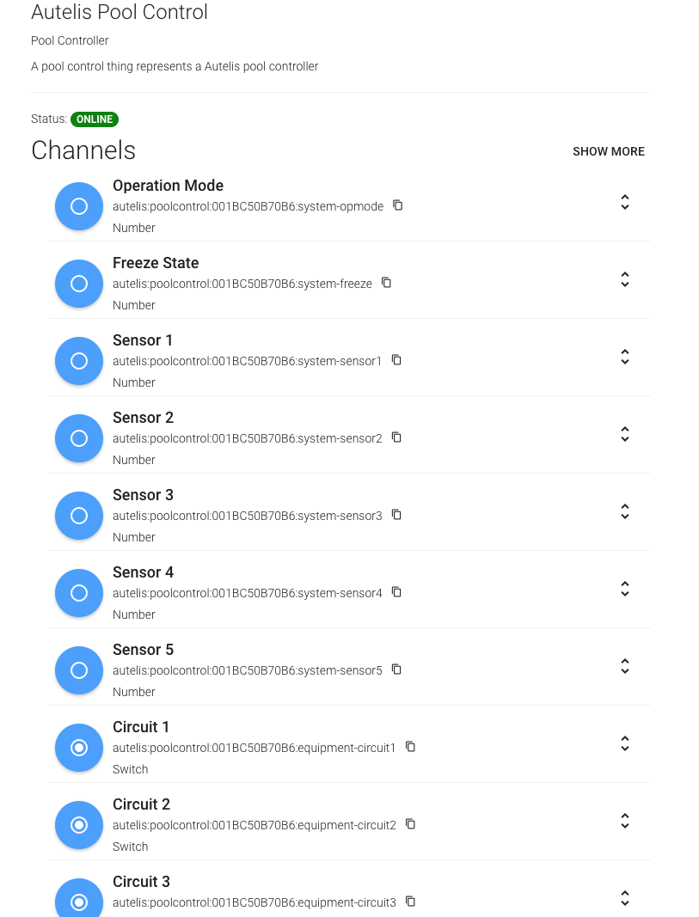Click the Operation Mode channel icon
The height and width of the screenshot is (917, 699).
coord(79,206)
